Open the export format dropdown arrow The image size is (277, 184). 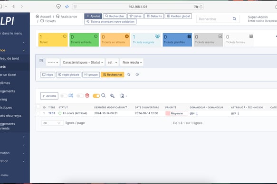pyautogui.click(x=126, y=96)
